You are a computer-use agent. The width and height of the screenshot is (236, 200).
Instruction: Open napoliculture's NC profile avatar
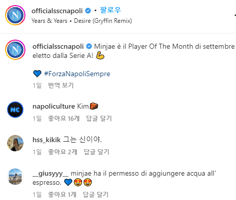[x=15, y=110]
